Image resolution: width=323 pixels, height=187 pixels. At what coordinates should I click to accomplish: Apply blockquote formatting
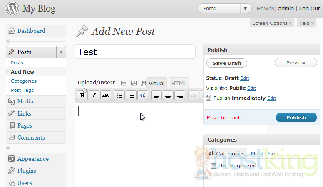pyautogui.click(x=143, y=96)
